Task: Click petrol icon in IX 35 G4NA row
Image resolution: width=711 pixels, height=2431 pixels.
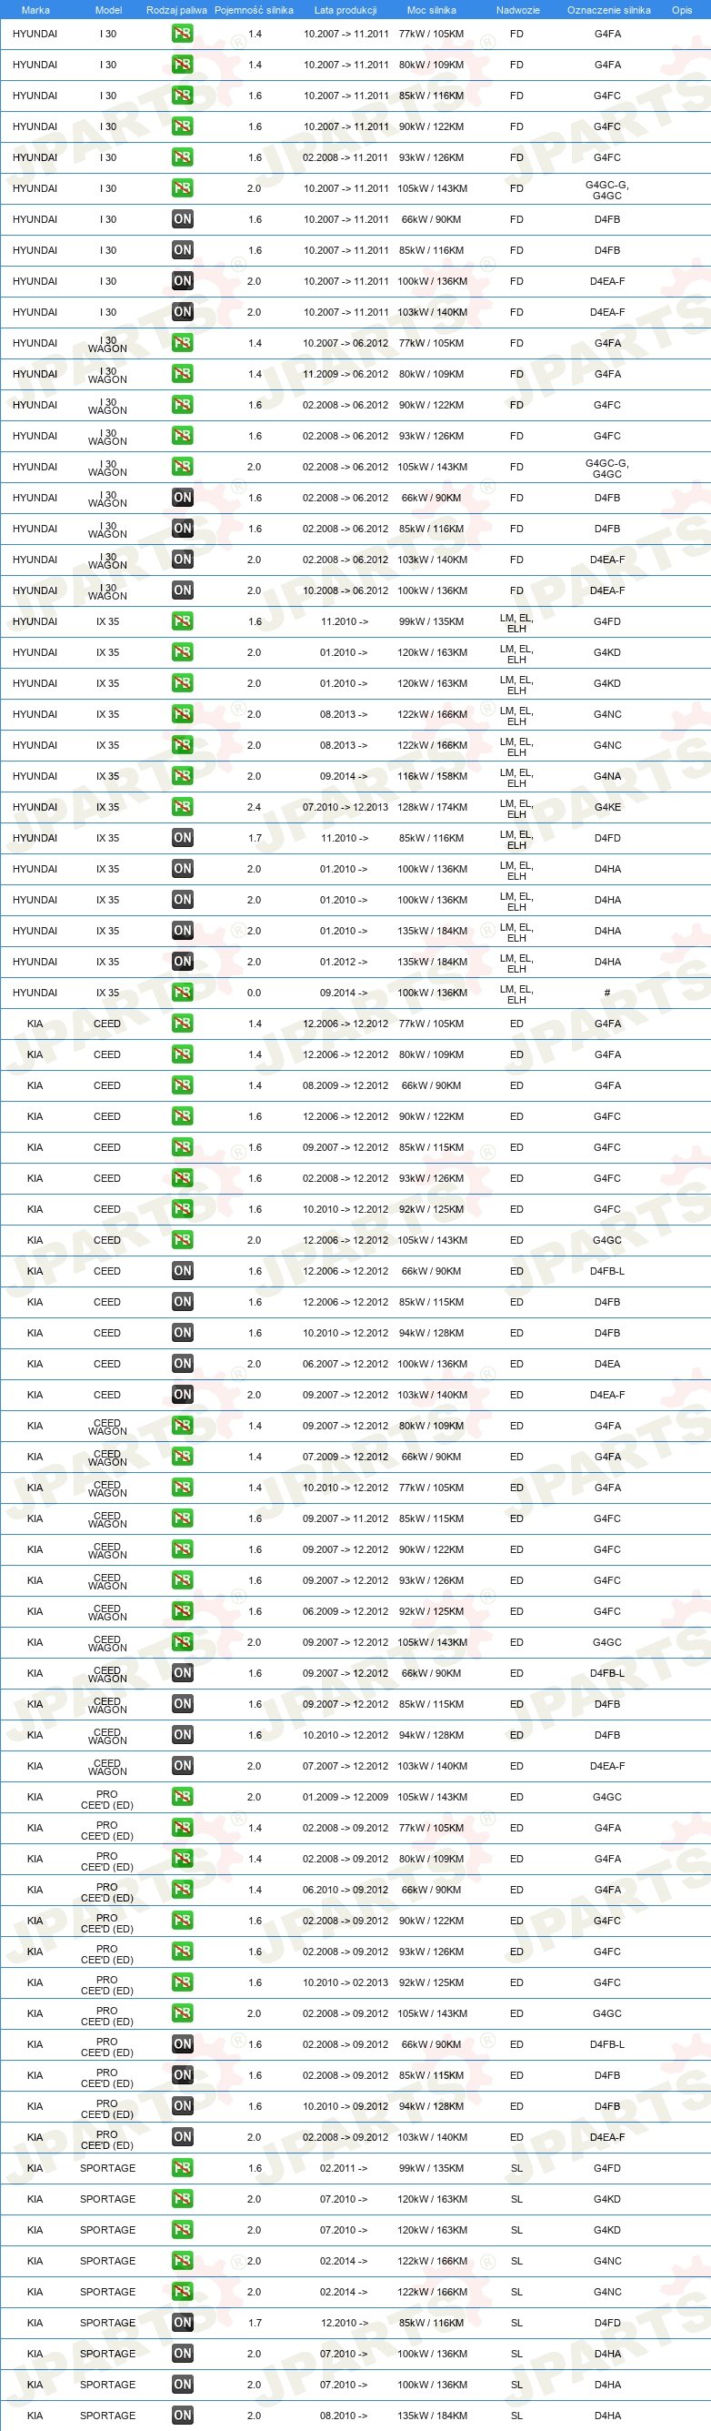Action: pyautogui.click(x=182, y=777)
